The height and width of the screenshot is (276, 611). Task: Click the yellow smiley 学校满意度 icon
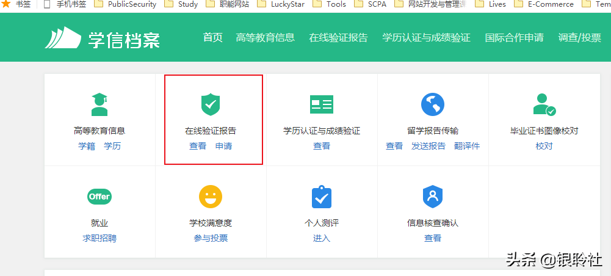coord(211,197)
